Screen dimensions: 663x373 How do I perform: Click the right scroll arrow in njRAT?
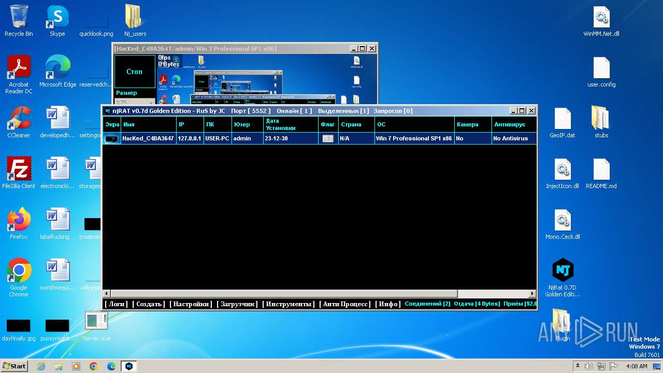coord(532,294)
